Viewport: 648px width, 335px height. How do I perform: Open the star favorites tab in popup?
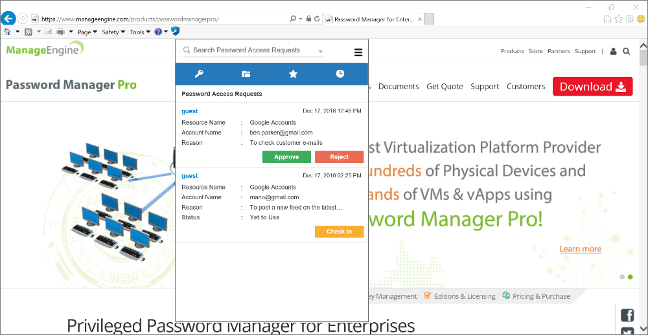[293, 74]
